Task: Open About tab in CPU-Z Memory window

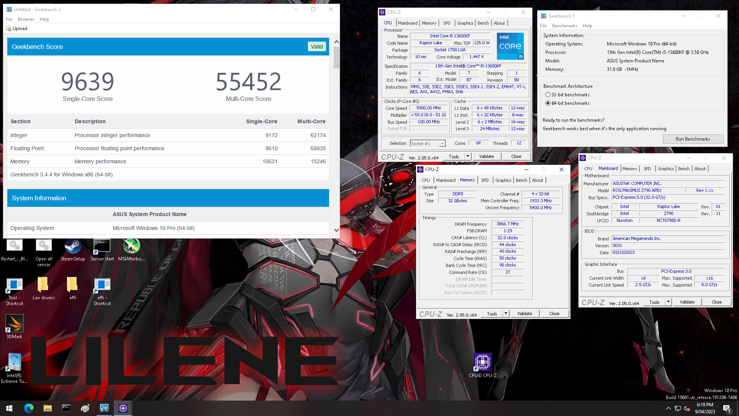Action: pos(537,180)
